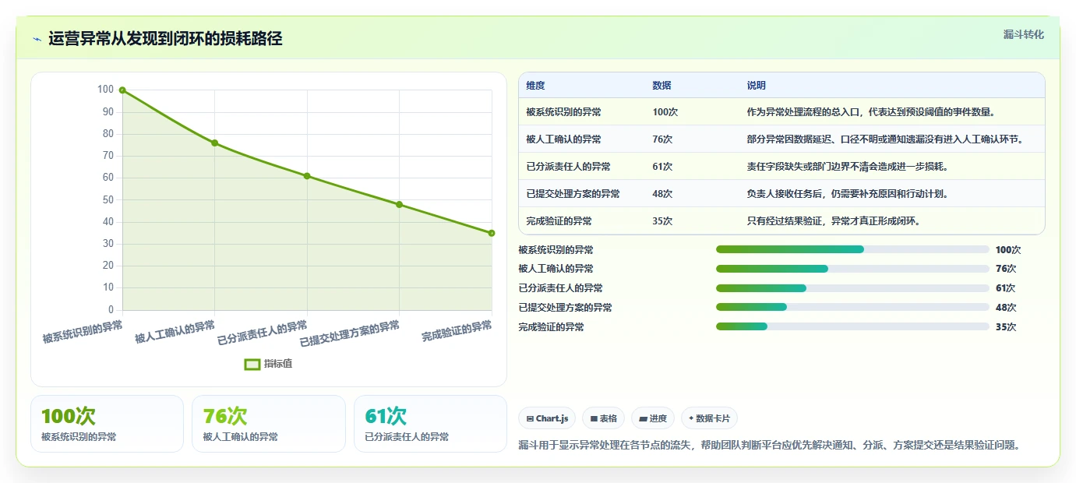Select the 进度 chip

pos(653,418)
